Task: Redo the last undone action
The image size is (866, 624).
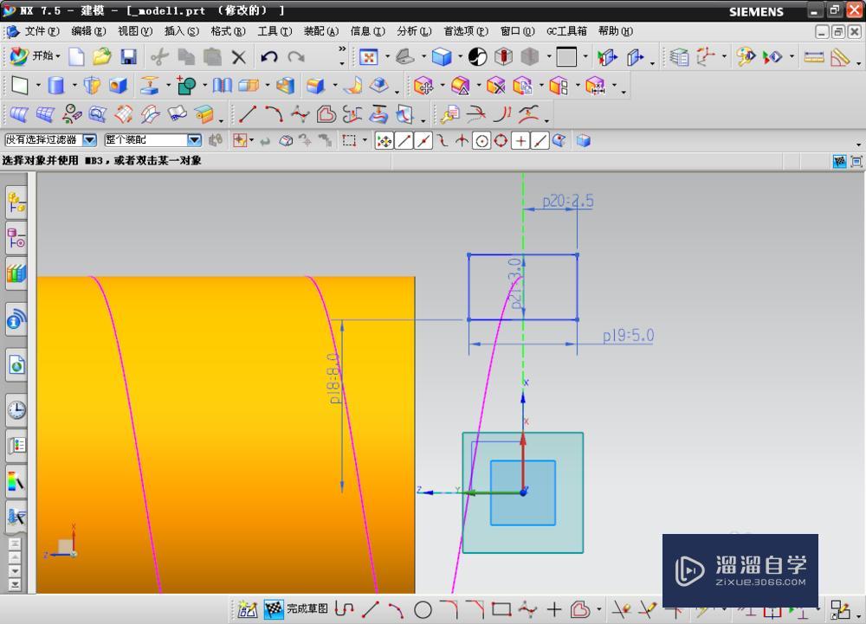Action: coord(296,56)
